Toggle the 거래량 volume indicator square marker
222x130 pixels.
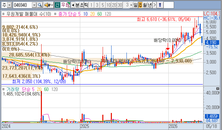(x=4, y=89)
